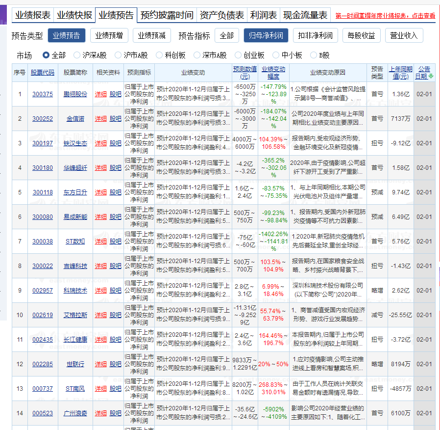This screenshot has height=430, width=440.
Task: Choose the 全部 indicator button
Action: point(227,35)
